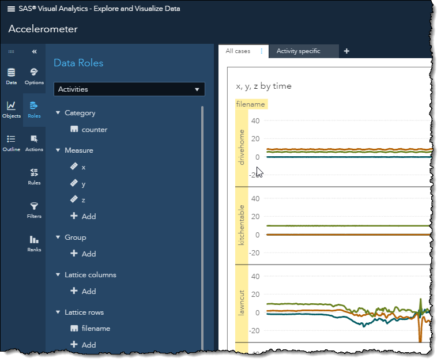The image size is (441, 362).
Task: Open the Objects pane
Action: (12, 110)
